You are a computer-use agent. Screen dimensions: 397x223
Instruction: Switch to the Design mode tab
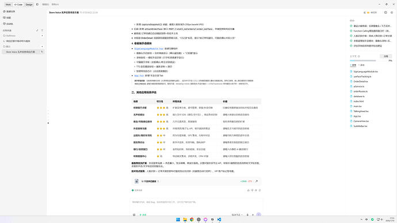pos(29,5)
